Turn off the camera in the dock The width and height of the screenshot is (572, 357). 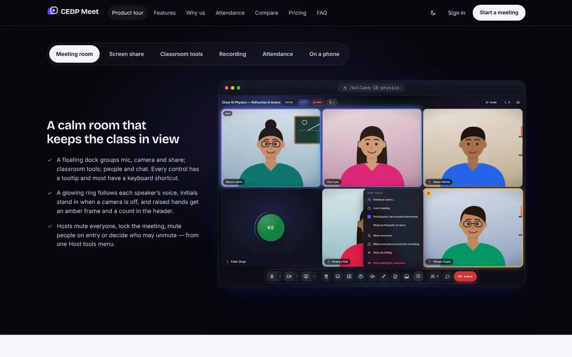pos(289,276)
